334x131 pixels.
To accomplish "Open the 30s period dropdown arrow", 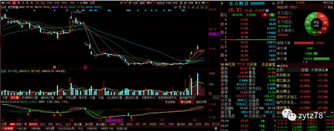I will point(77,3).
